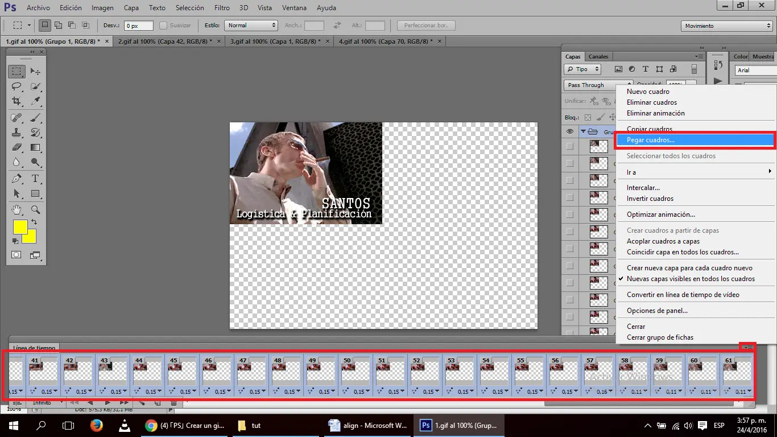Screen dimensions: 777x437
Task: Open the Estilo dropdown showing Normal
Action: point(251,26)
